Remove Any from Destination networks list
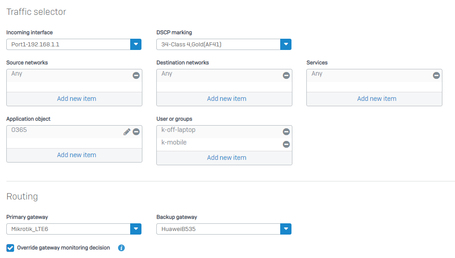The image size is (455, 258). pyautogui.click(x=286, y=75)
